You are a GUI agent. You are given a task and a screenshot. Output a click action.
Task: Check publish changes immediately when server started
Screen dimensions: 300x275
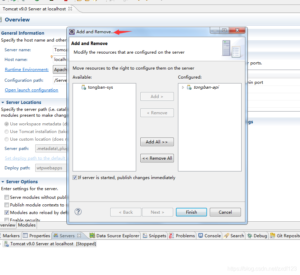tap(75, 177)
